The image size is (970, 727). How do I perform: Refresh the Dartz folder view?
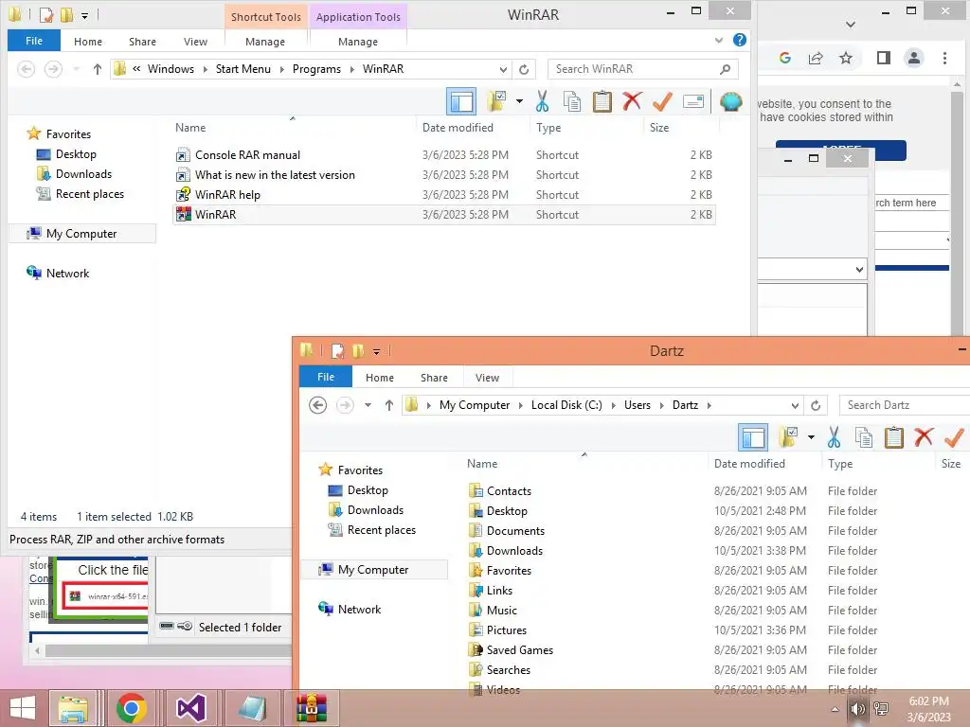point(816,405)
